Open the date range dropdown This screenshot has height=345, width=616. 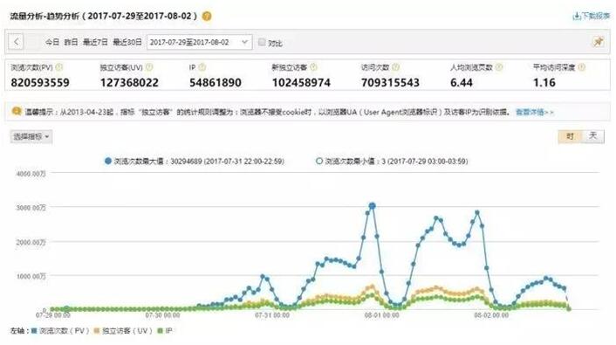[199, 42]
